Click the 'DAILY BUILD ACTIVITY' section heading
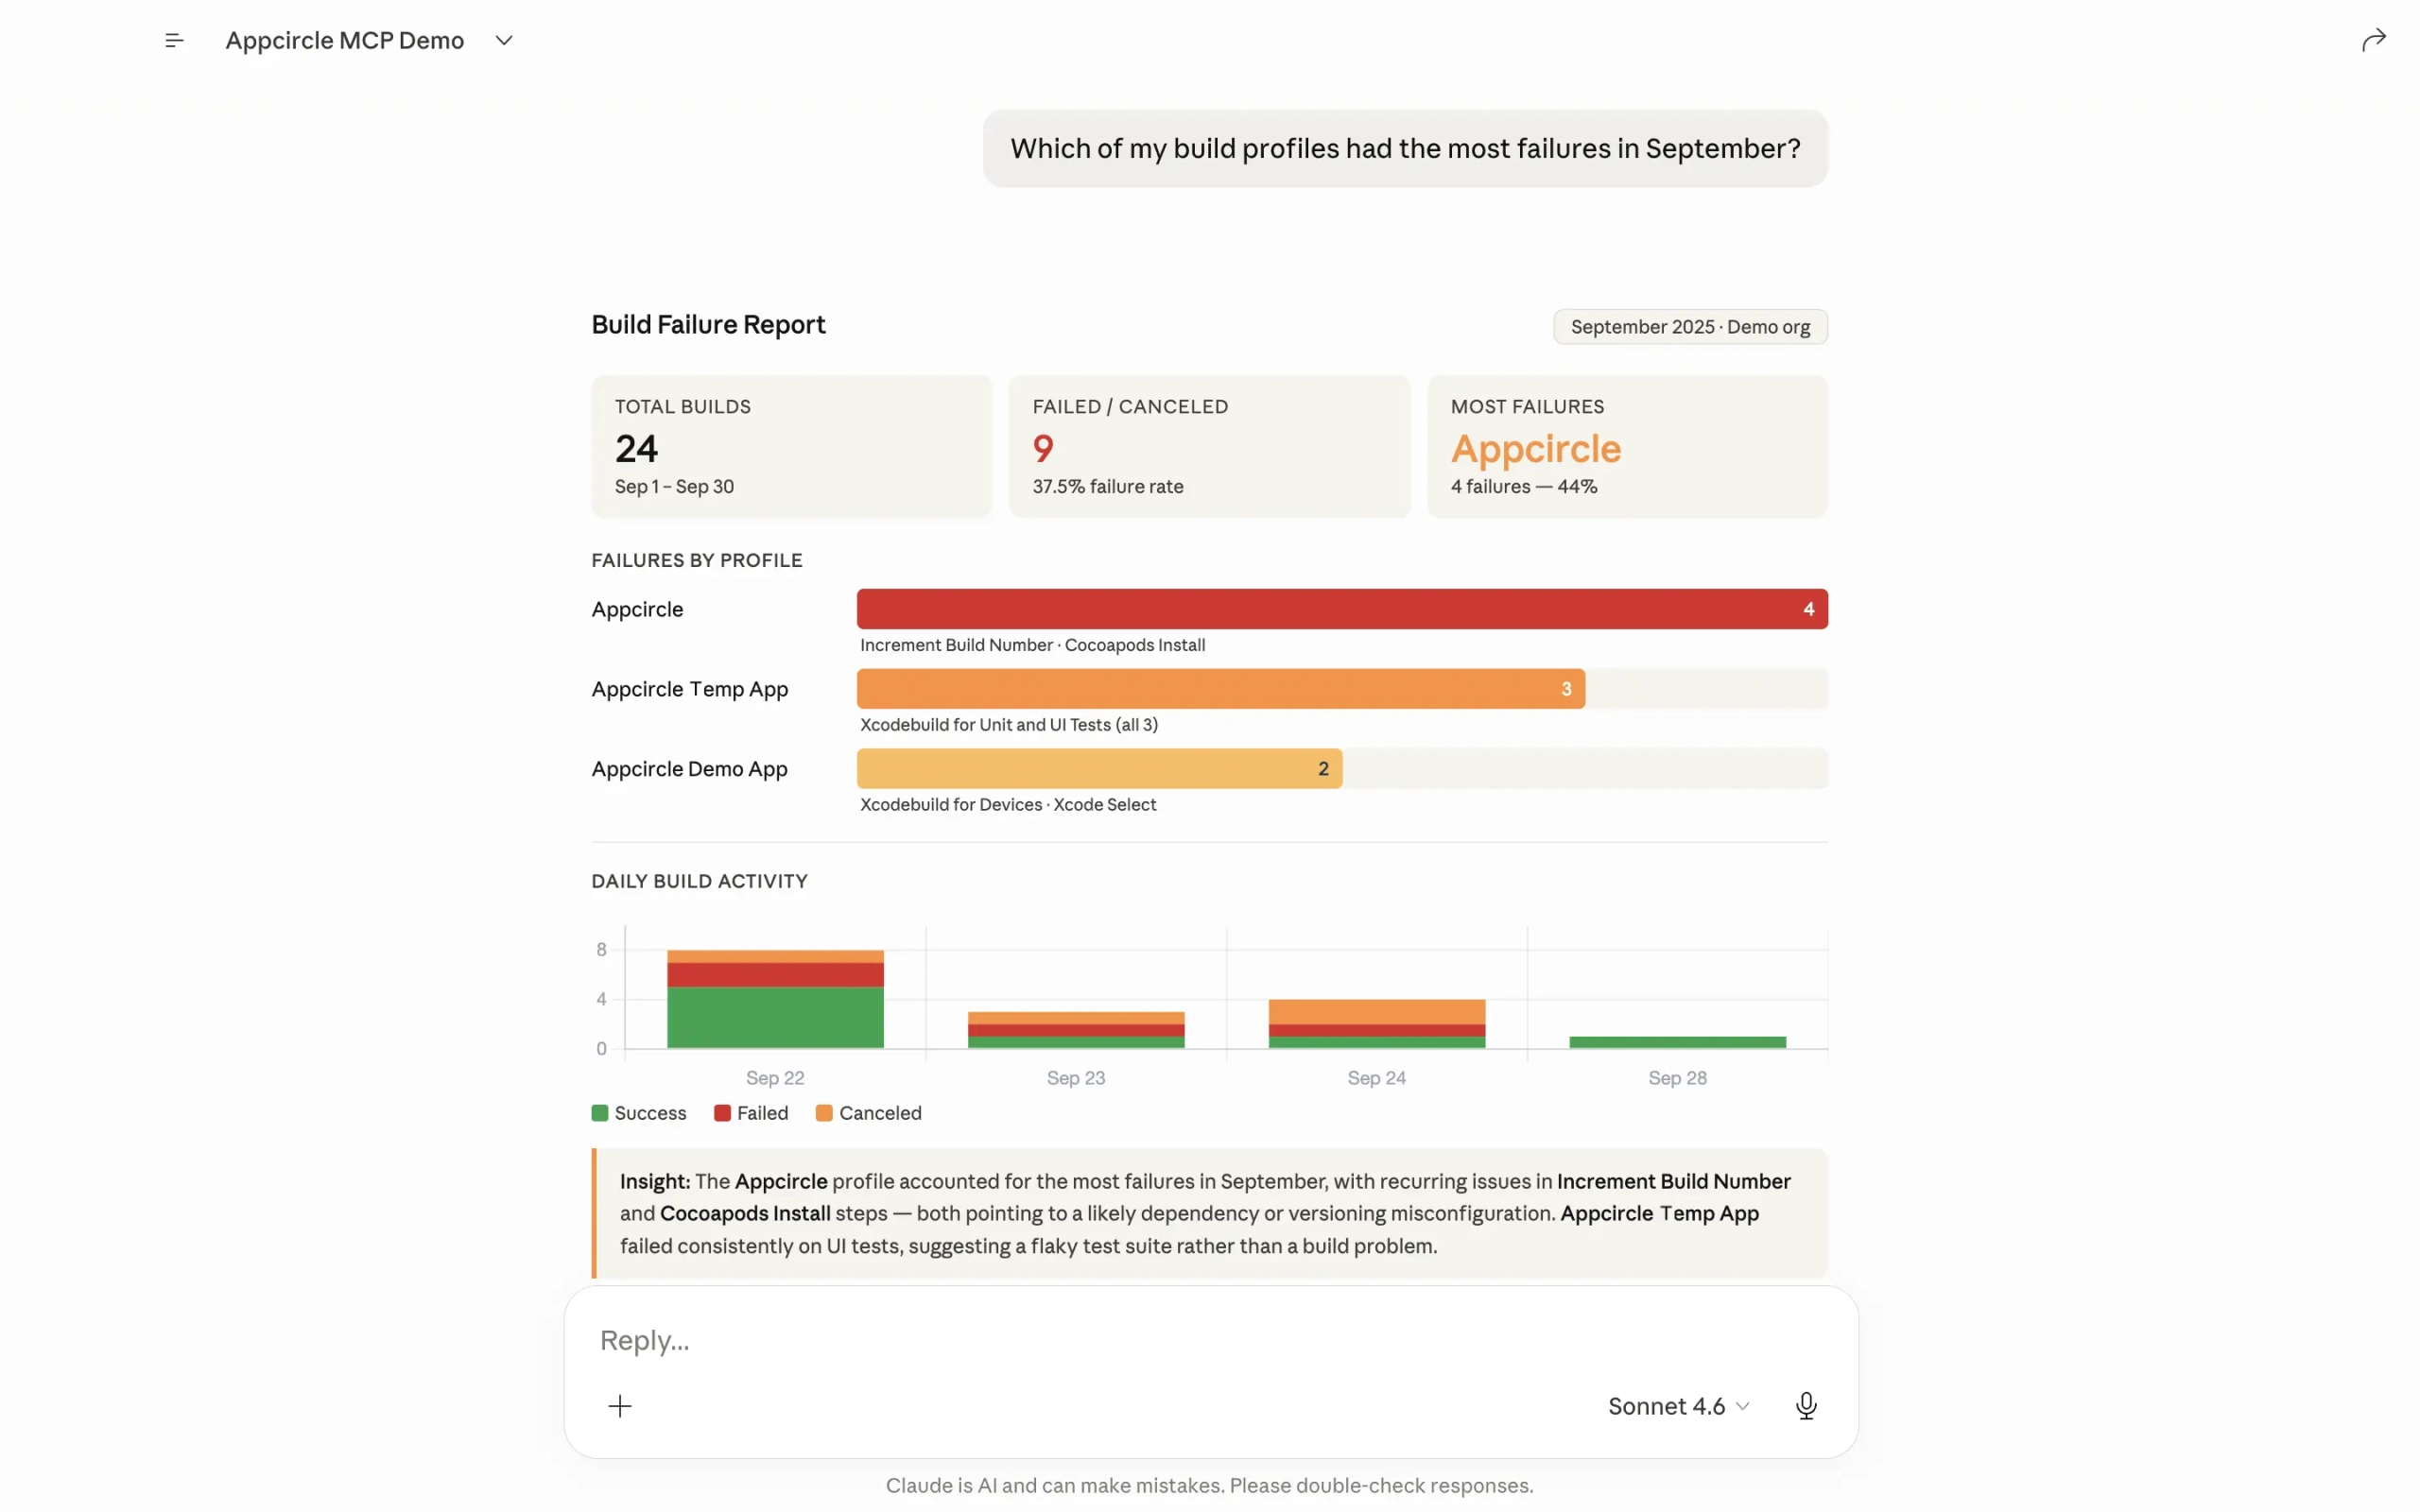This screenshot has height=1512, width=2420. (x=700, y=881)
